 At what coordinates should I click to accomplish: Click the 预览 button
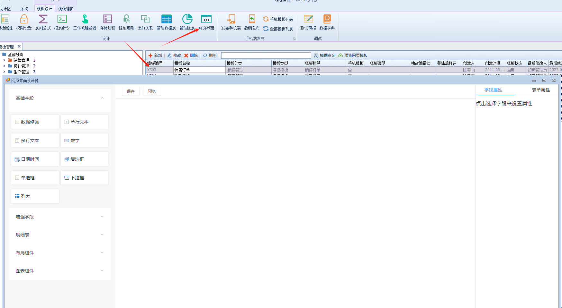click(x=152, y=91)
